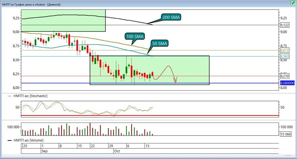Screen dimensions: 297x159
Task: Click the 'Sep' month label on time axis
Action: coord(45,151)
